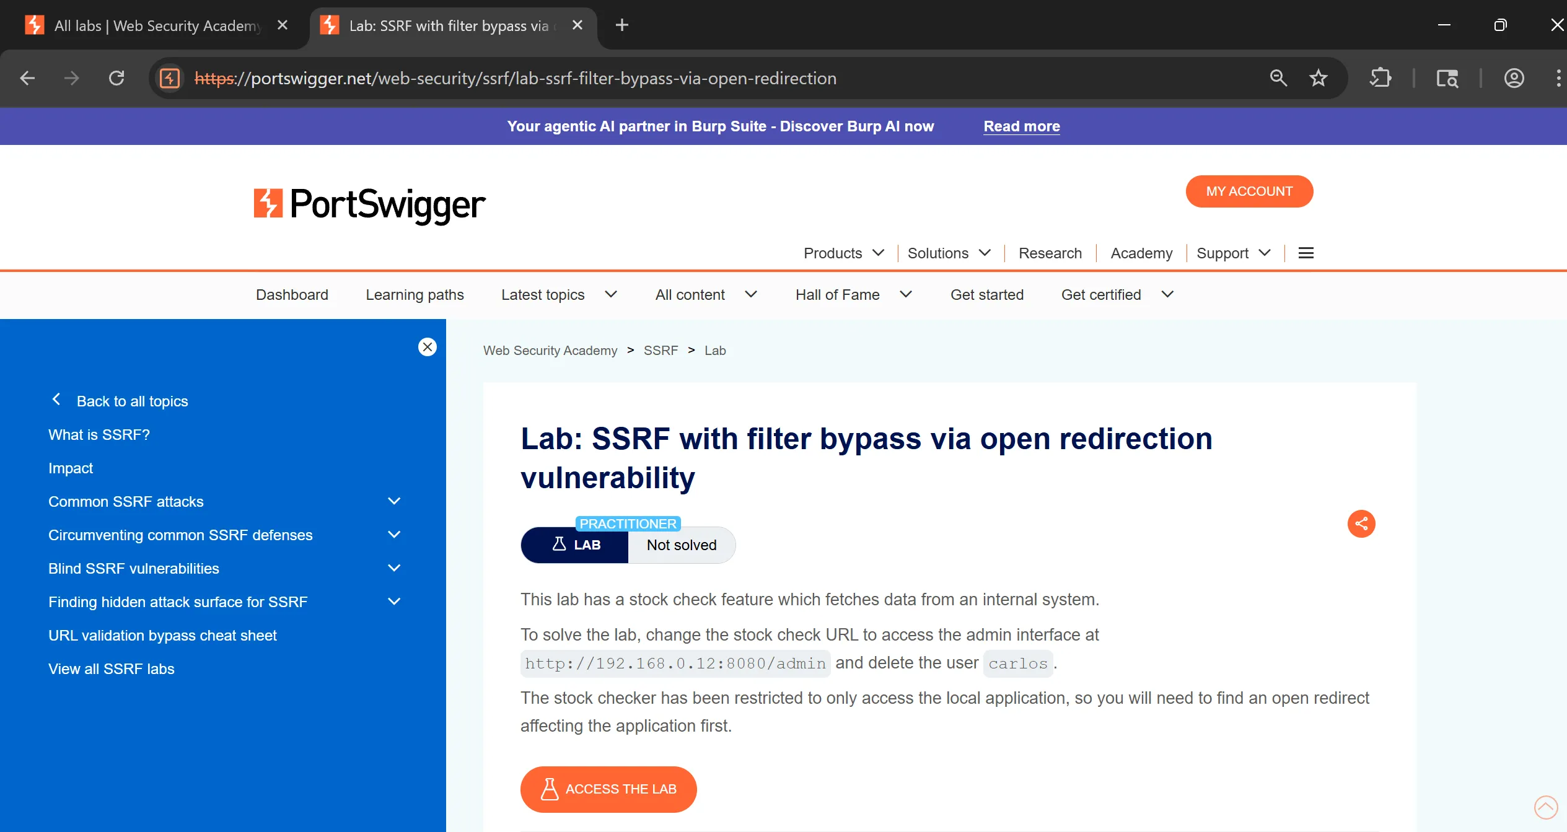1567x832 pixels.
Task: Switch to the All labs tab
Action: (155, 25)
